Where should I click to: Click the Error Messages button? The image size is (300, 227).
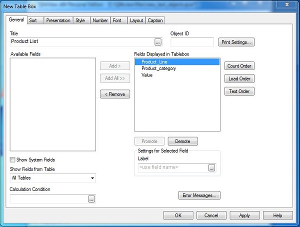click(x=199, y=195)
